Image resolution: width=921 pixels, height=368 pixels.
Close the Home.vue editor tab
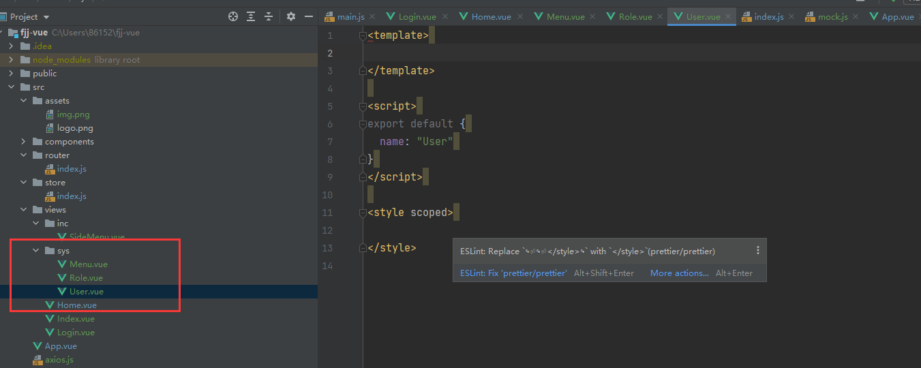point(519,17)
